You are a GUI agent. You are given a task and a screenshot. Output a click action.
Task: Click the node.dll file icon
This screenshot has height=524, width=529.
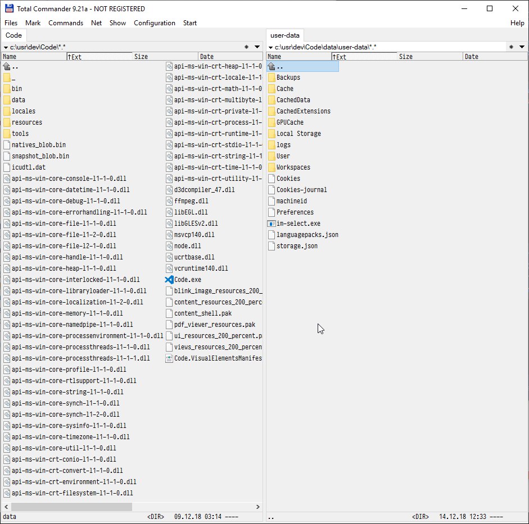[169, 246]
